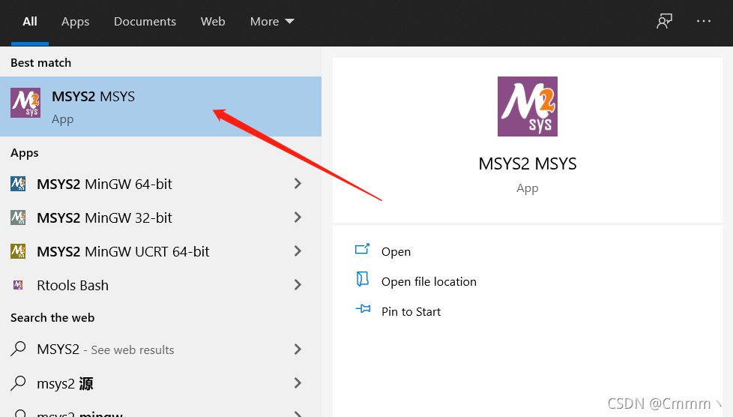Click the Open action icon
733x417 pixels.
point(362,250)
